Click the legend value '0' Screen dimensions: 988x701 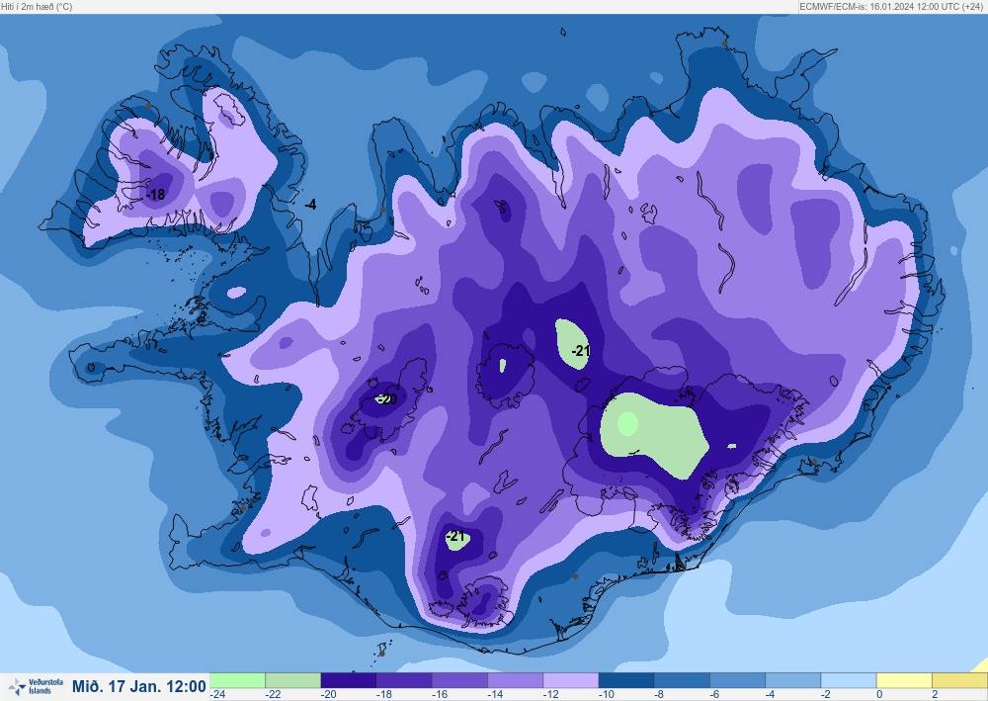pyautogui.click(x=879, y=694)
